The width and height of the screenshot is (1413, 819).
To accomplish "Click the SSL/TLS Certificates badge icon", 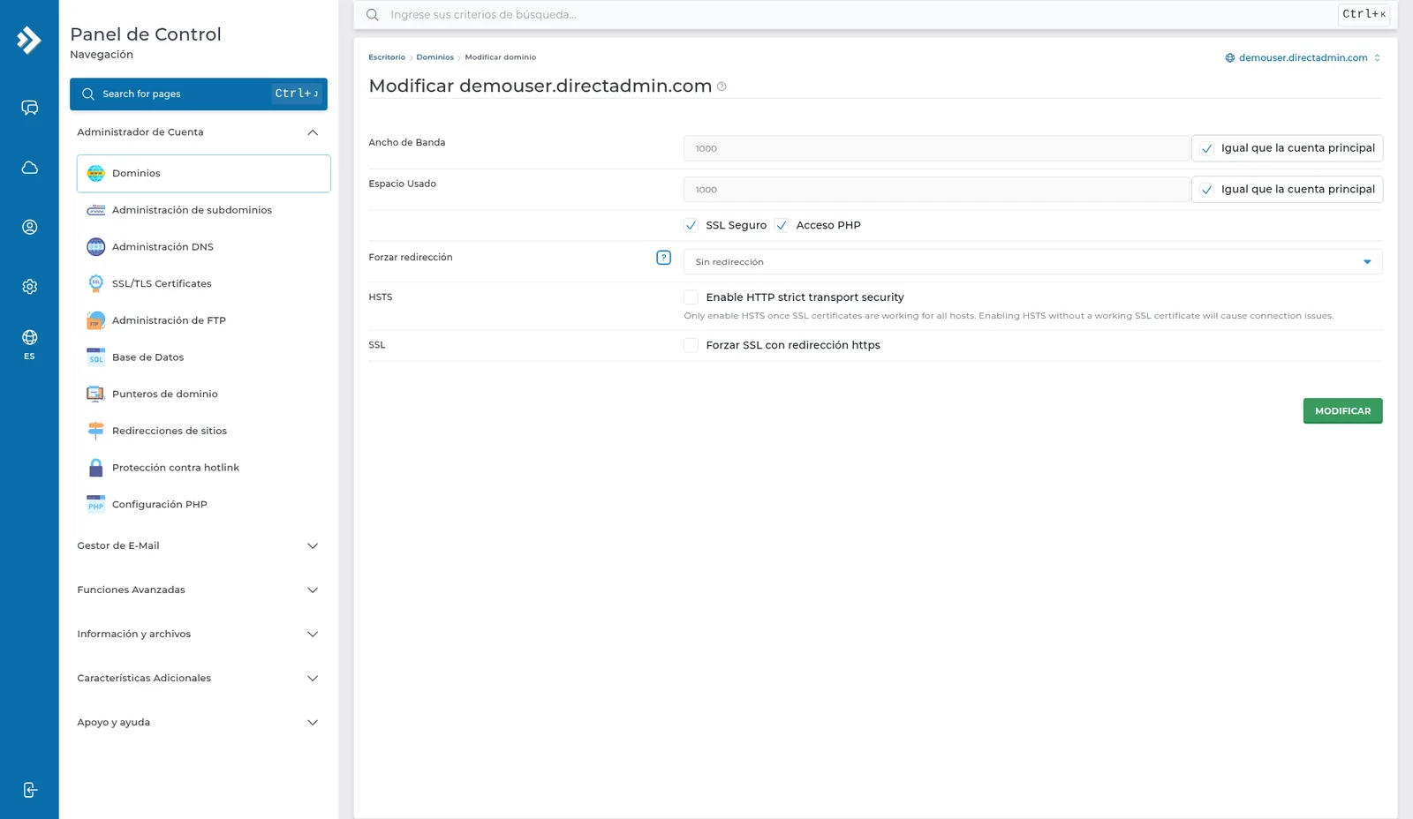I will click(96, 283).
